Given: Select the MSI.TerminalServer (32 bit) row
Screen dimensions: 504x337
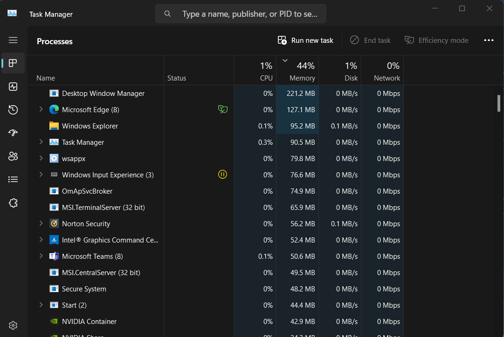Looking at the screenshot, I should click(215, 207).
